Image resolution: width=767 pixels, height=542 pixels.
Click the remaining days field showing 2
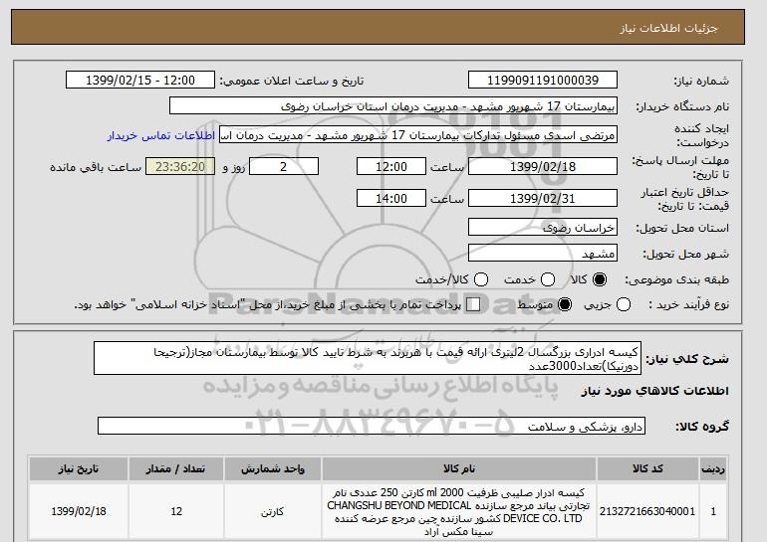tap(284, 166)
